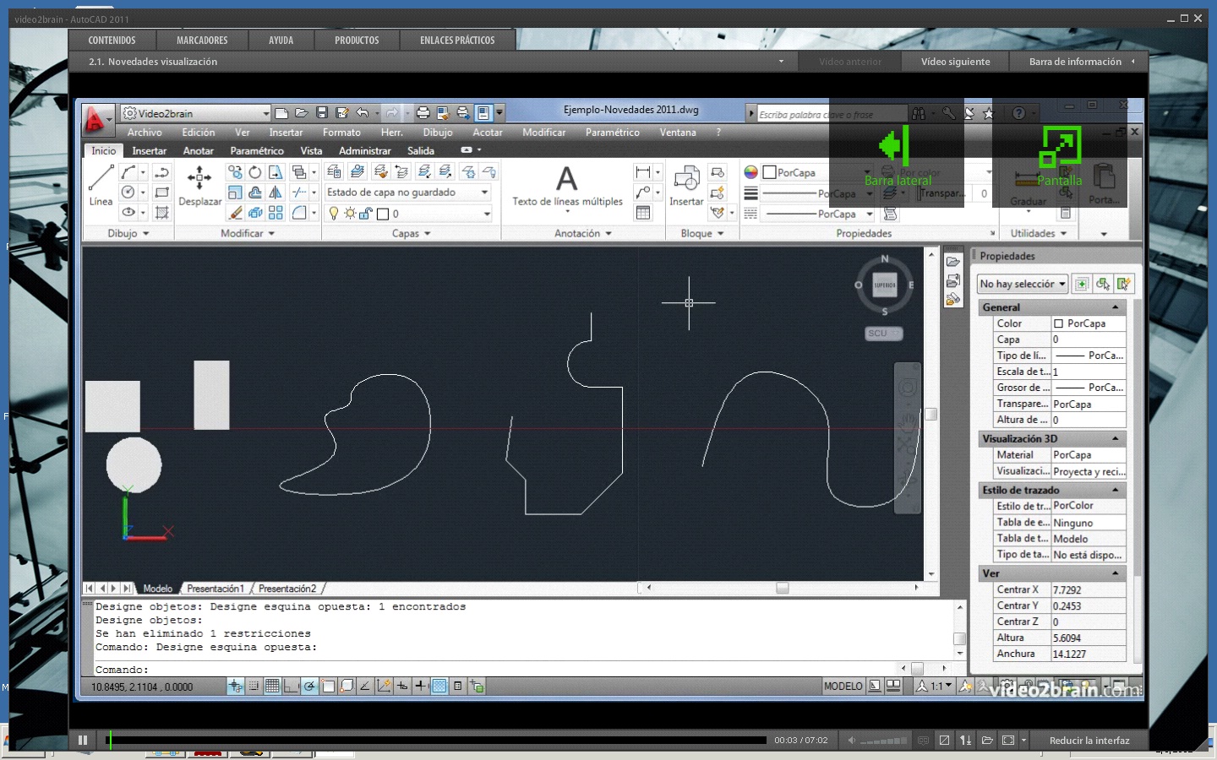This screenshot has width=1217, height=760.
Task: Collapse the Visualización 3D section
Action: (1115, 438)
